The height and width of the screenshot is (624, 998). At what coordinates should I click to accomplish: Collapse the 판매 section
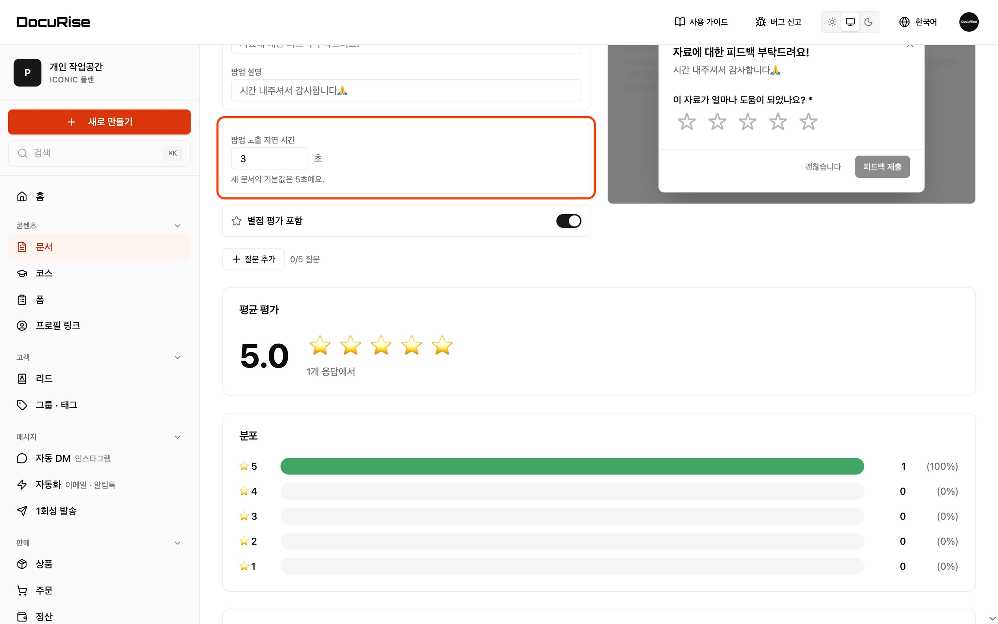tap(177, 543)
